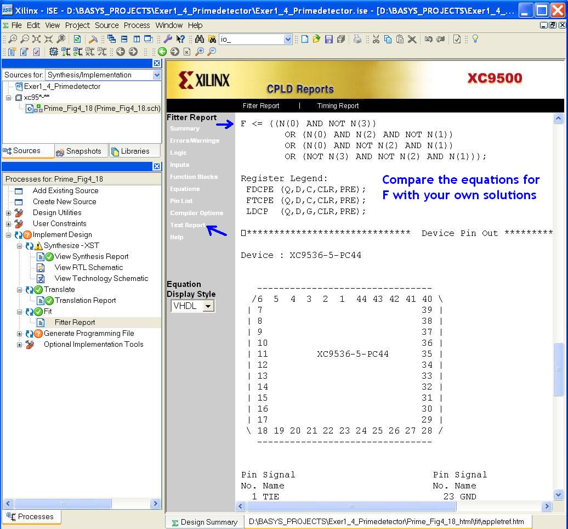The width and height of the screenshot is (568, 529).
Task: Click the Refresh toolbar icon
Action: coord(77,39)
